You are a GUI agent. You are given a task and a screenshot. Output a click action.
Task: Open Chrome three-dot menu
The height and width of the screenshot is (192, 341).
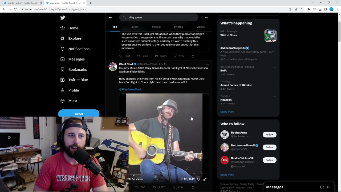[x=337, y=9]
